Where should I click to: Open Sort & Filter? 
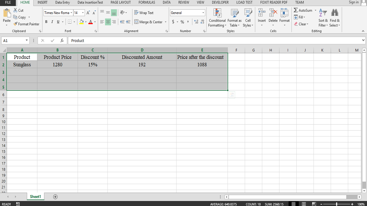pos(323,18)
